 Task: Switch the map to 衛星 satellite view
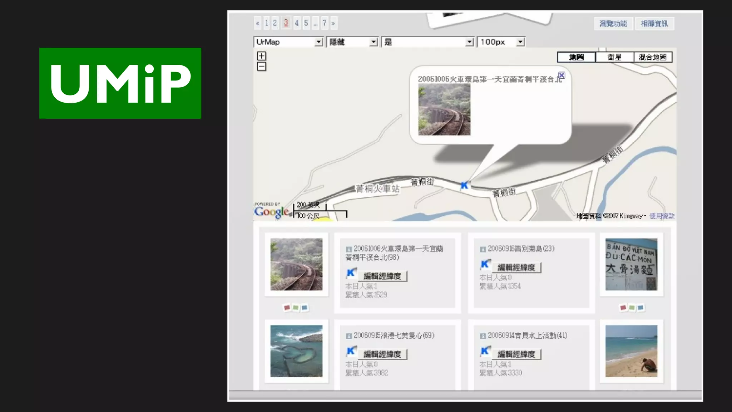(614, 57)
